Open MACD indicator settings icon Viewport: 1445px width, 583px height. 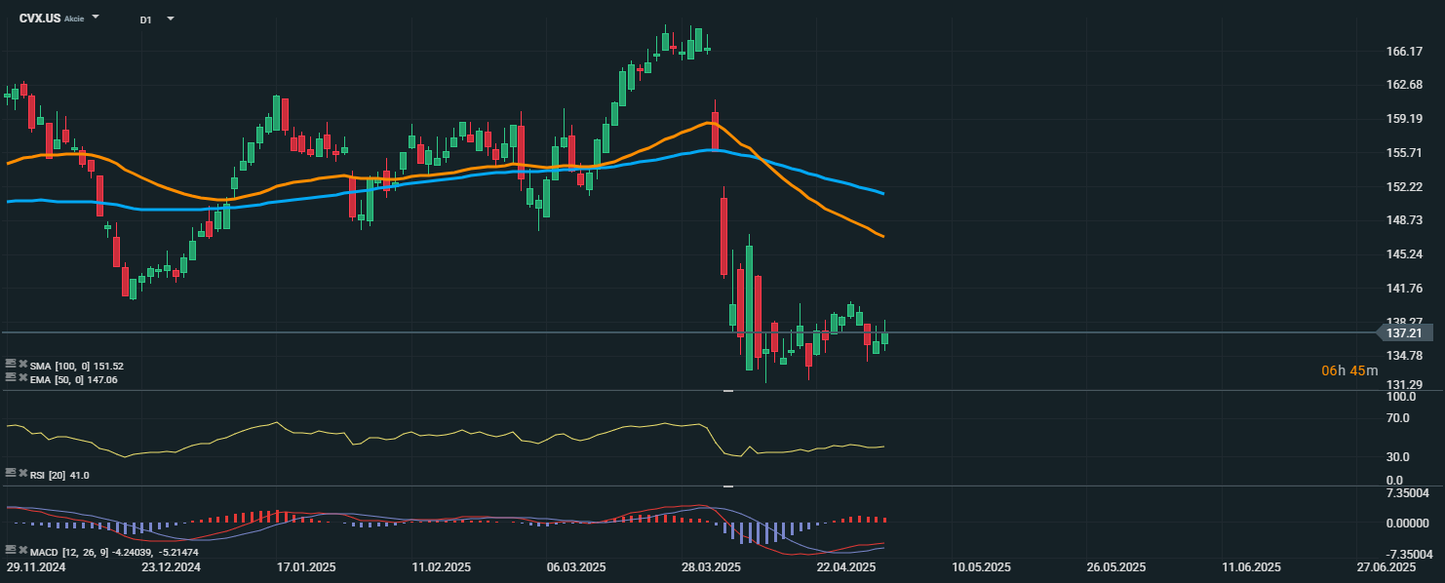click(11, 550)
